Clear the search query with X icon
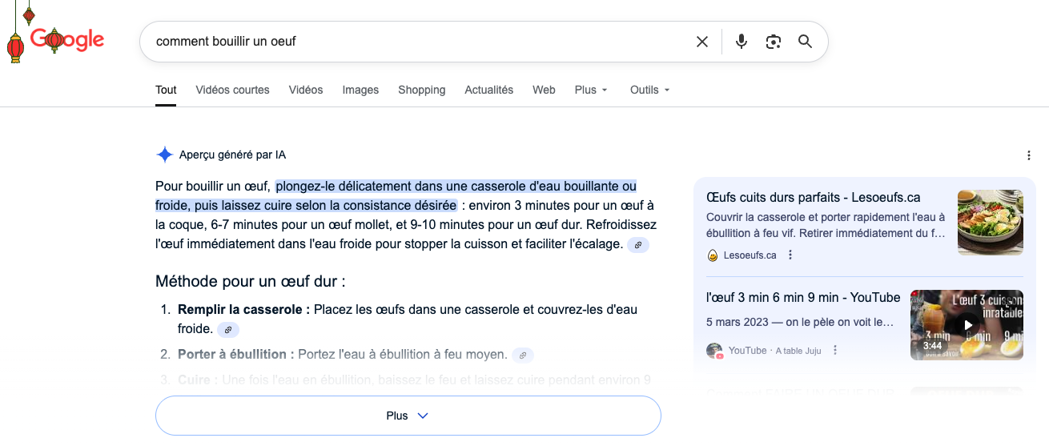This screenshot has width=1049, height=446. pyautogui.click(x=702, y=42)
